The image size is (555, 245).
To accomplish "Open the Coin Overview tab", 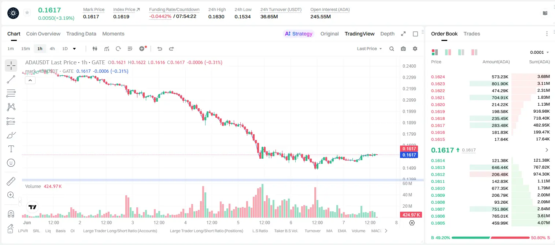I will [x=43, y=34].
